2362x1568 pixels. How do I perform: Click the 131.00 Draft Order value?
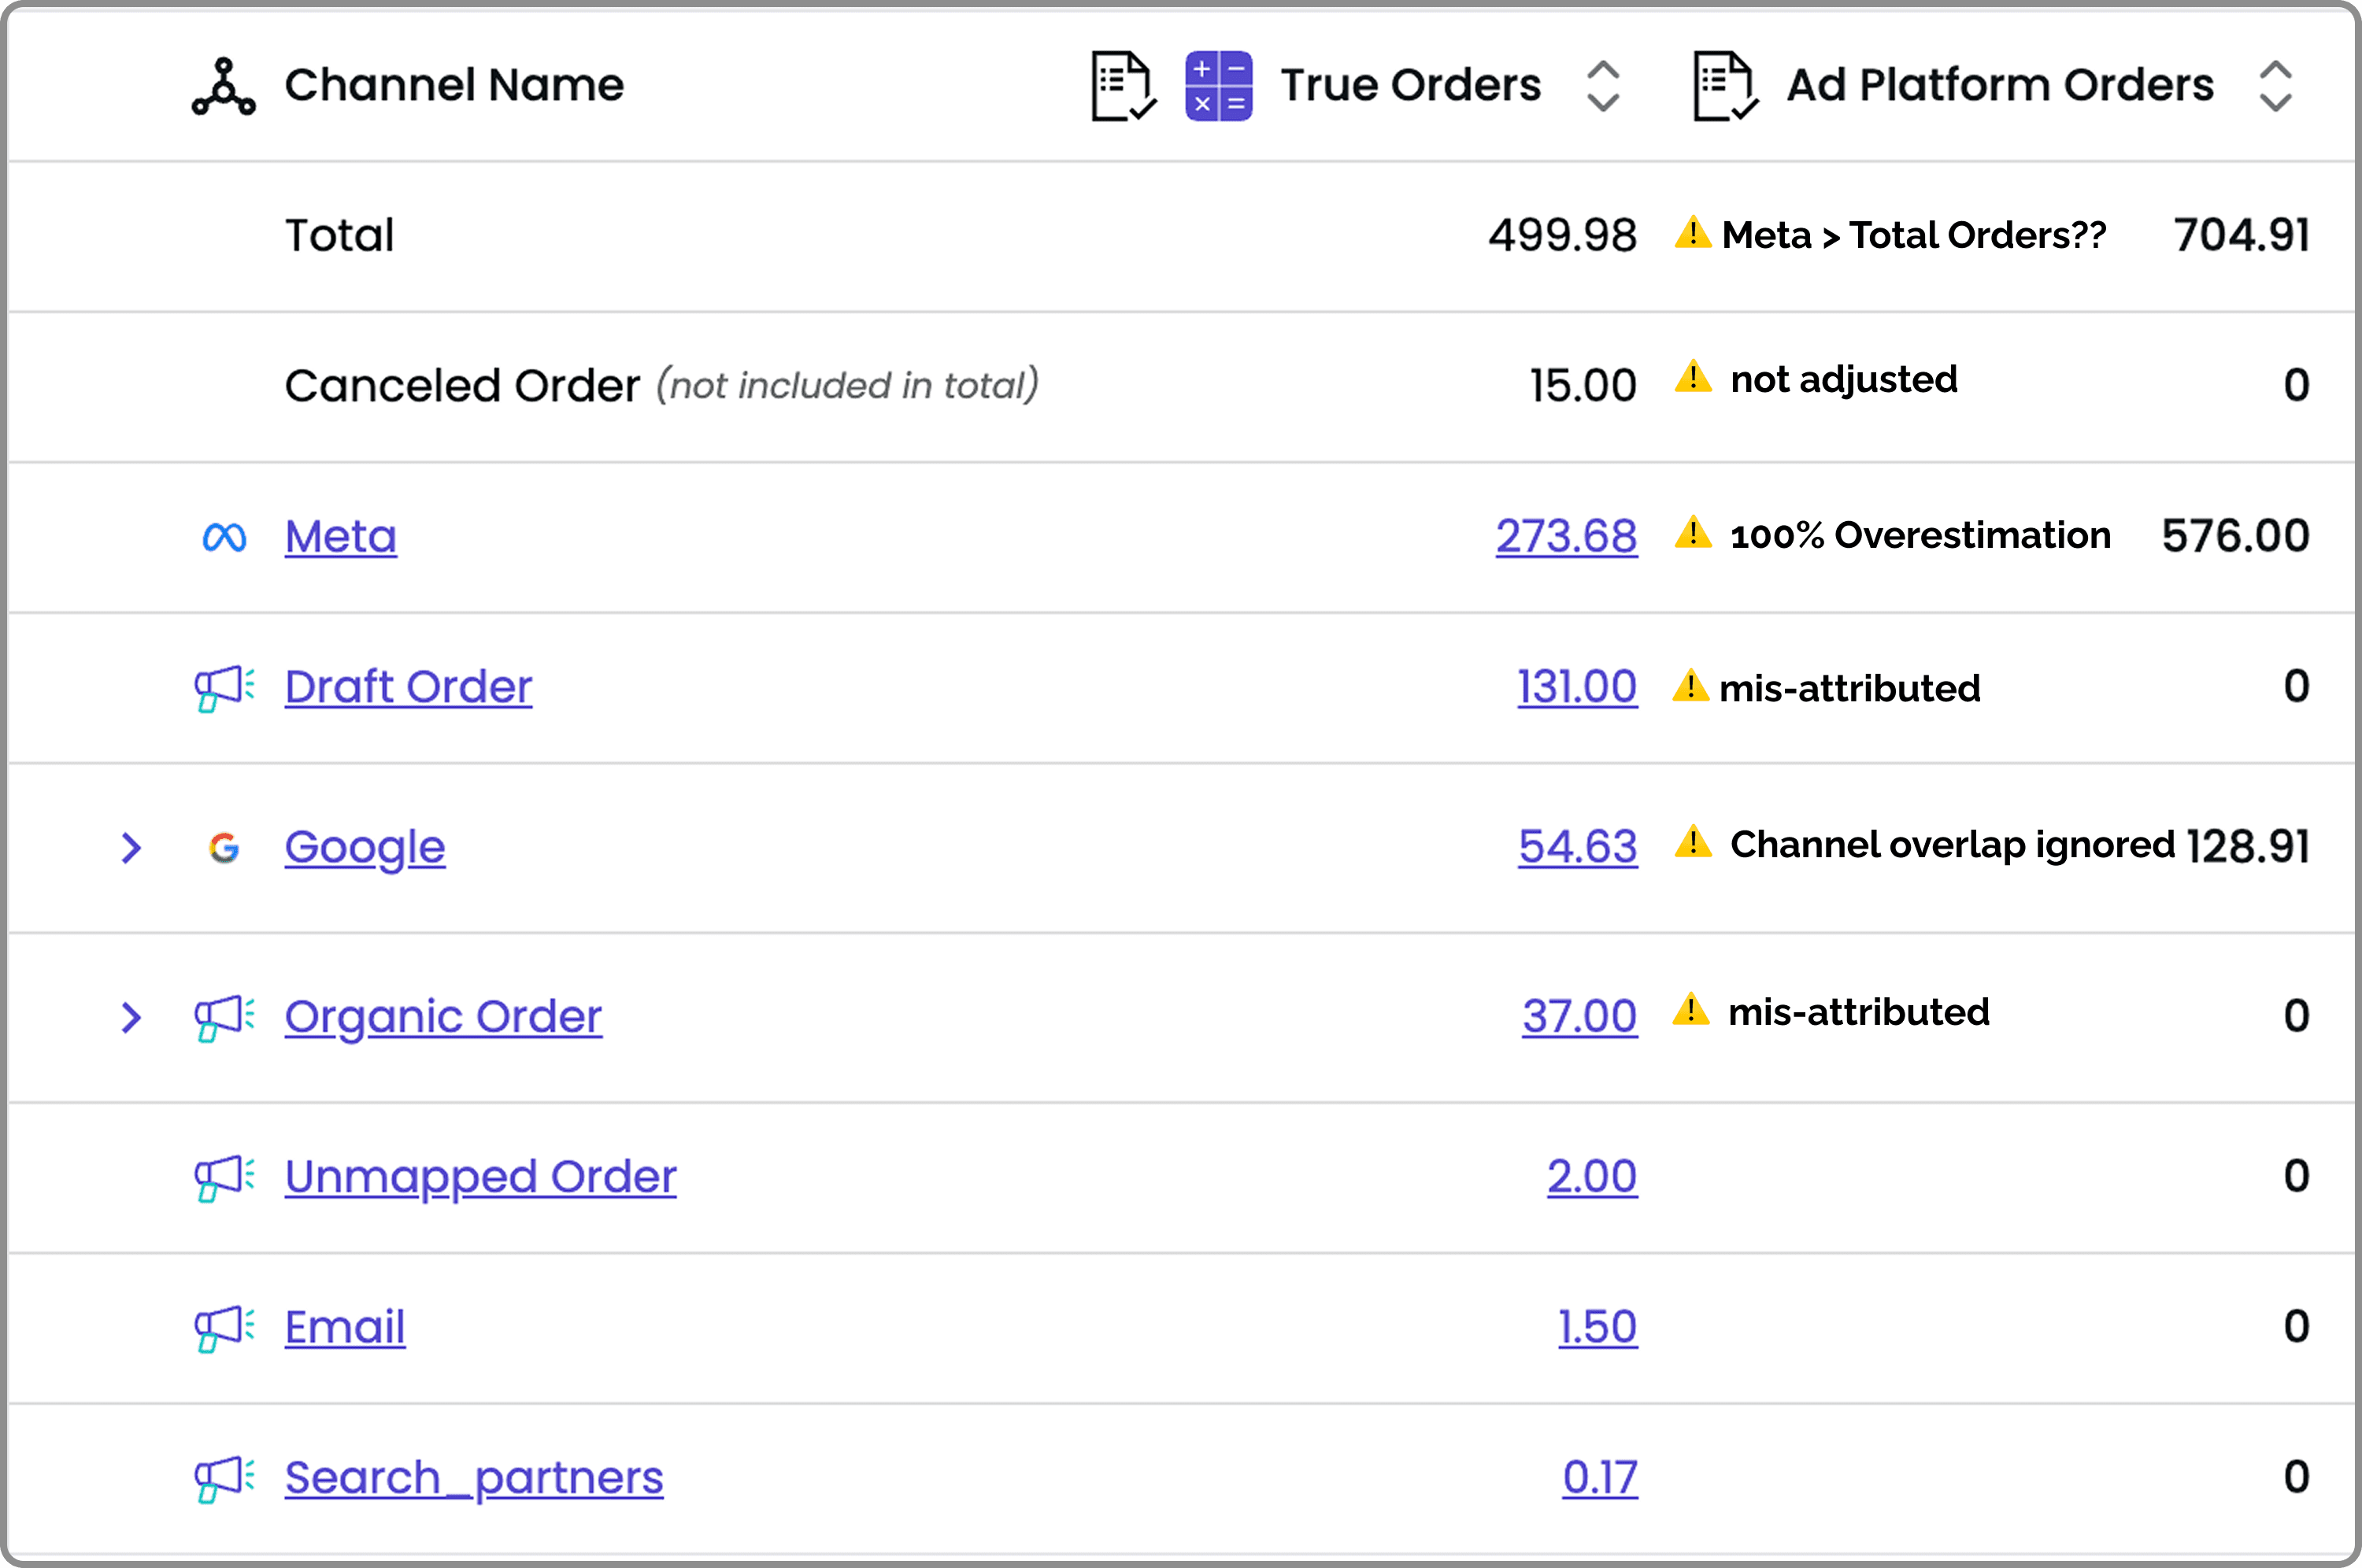click(x=1577, y=687)
